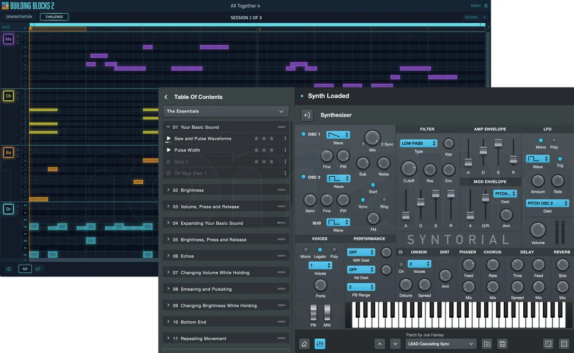The width and height of the screenshot is (574, 353).
Task: Expand 02 Brightness chapter
Action: [226, 190]
